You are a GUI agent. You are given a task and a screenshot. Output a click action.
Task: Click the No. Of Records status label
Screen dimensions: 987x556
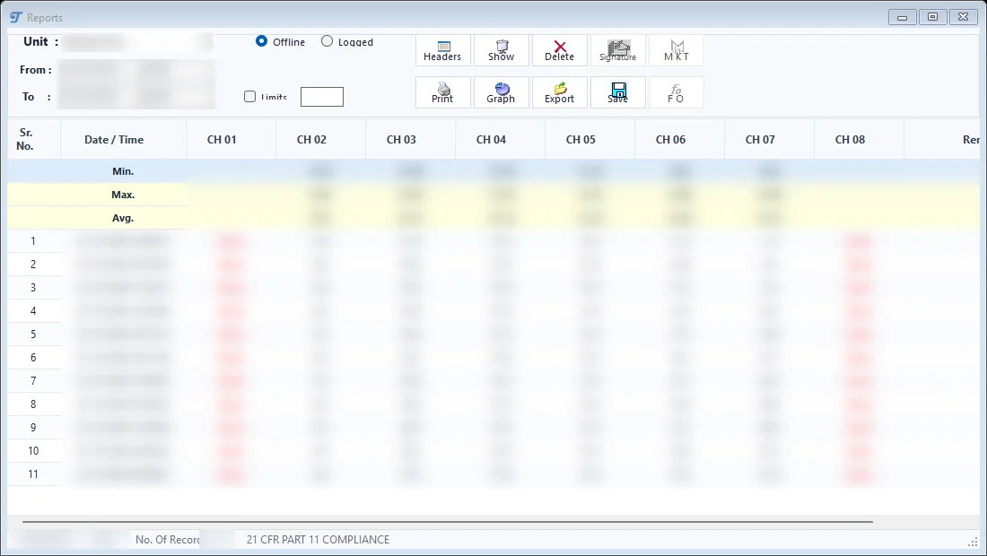click(x=167, y=540)
